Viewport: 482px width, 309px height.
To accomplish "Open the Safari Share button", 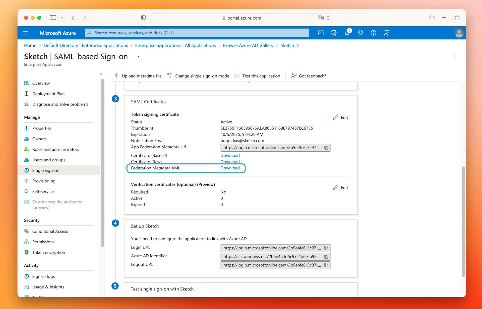I will (x=432, y=17).
